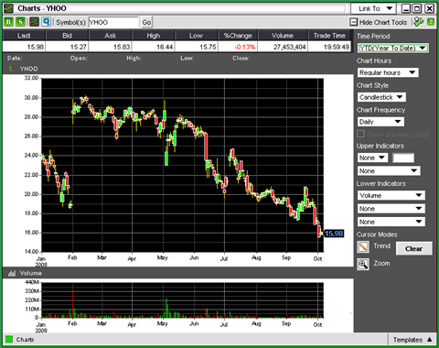Minimize the Charts window
This screenshot has width=439, height=348.
click(406, 8)
